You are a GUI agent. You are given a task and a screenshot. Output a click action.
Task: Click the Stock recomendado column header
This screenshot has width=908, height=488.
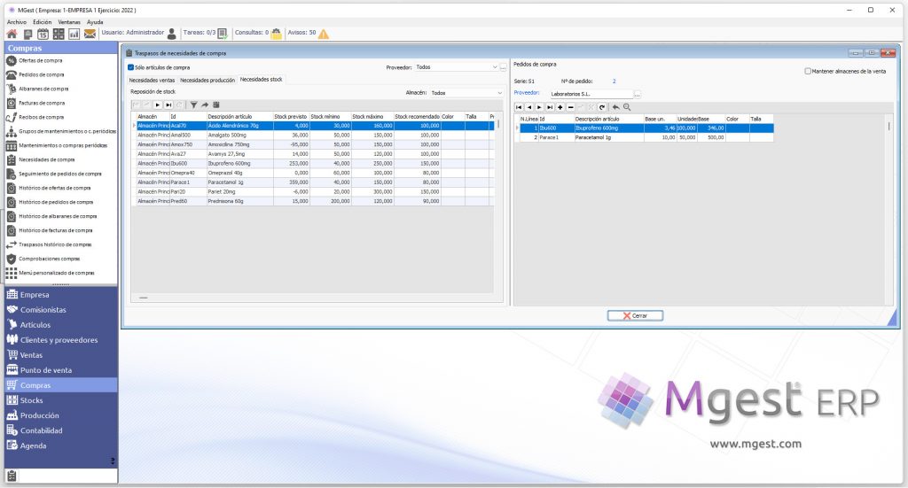click(417, 117)
